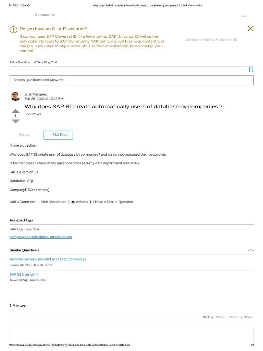
Task: Open the hamburger menu icon
Action: (244, 15)
